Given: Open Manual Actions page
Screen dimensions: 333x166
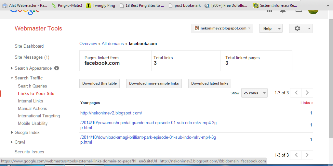Looking at the screenshot, I should point(32,108).
